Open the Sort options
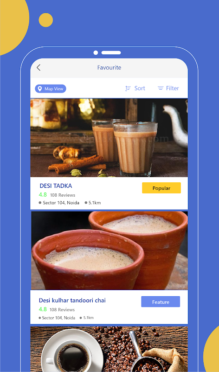The image size is (219, 372). coord(135,88)
